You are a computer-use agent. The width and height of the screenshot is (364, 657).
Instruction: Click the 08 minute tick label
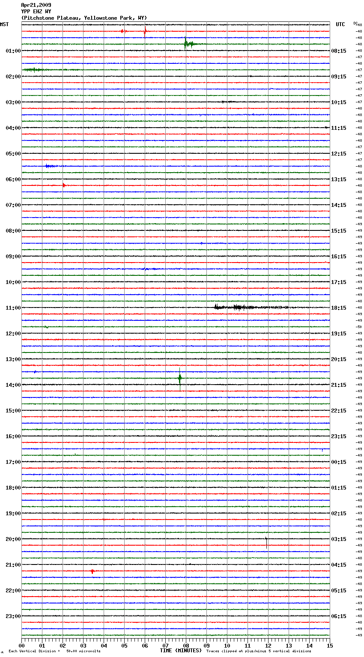(186, 646)
